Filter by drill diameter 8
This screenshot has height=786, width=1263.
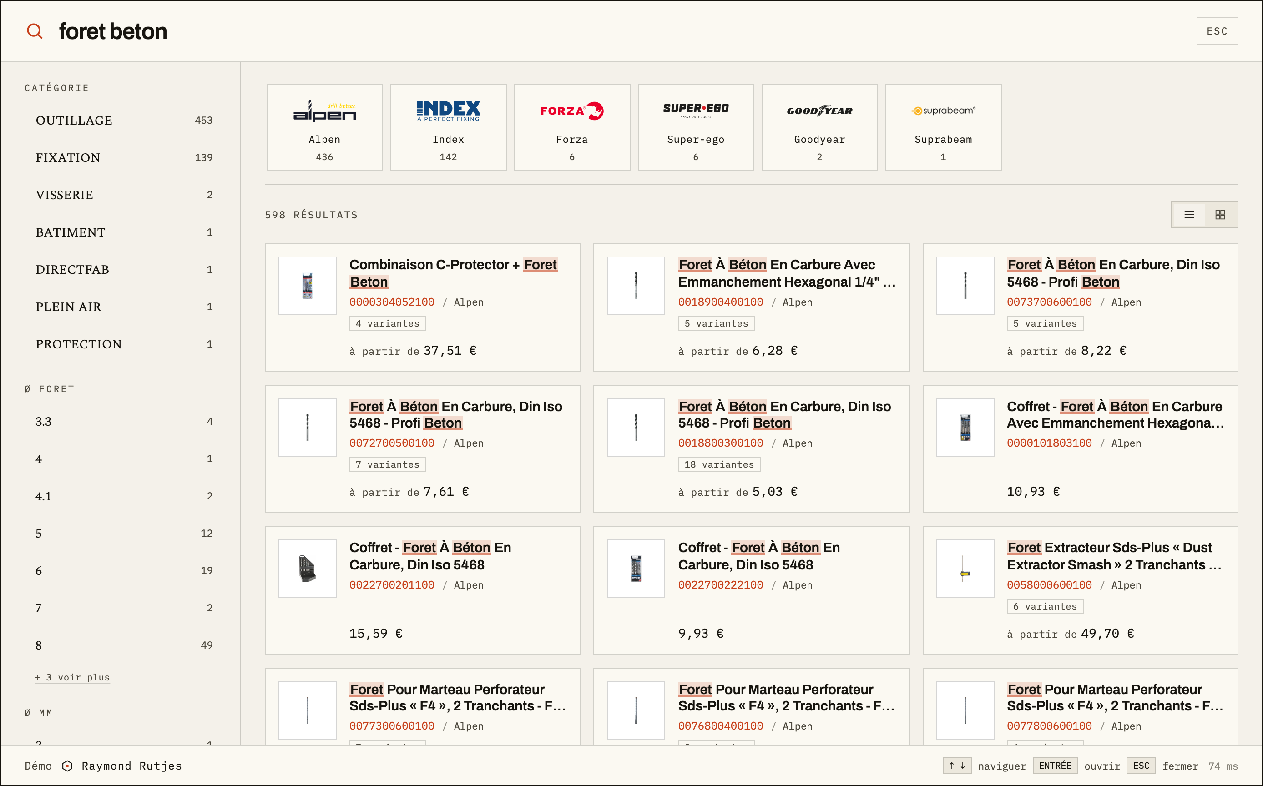click(124, 645)
